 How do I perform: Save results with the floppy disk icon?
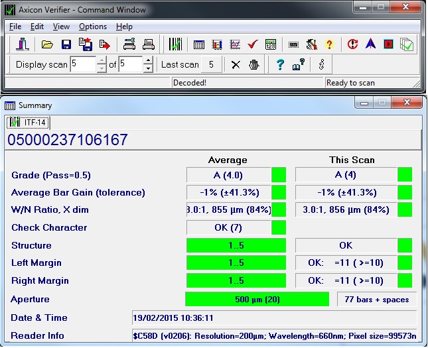pos(66,44)
